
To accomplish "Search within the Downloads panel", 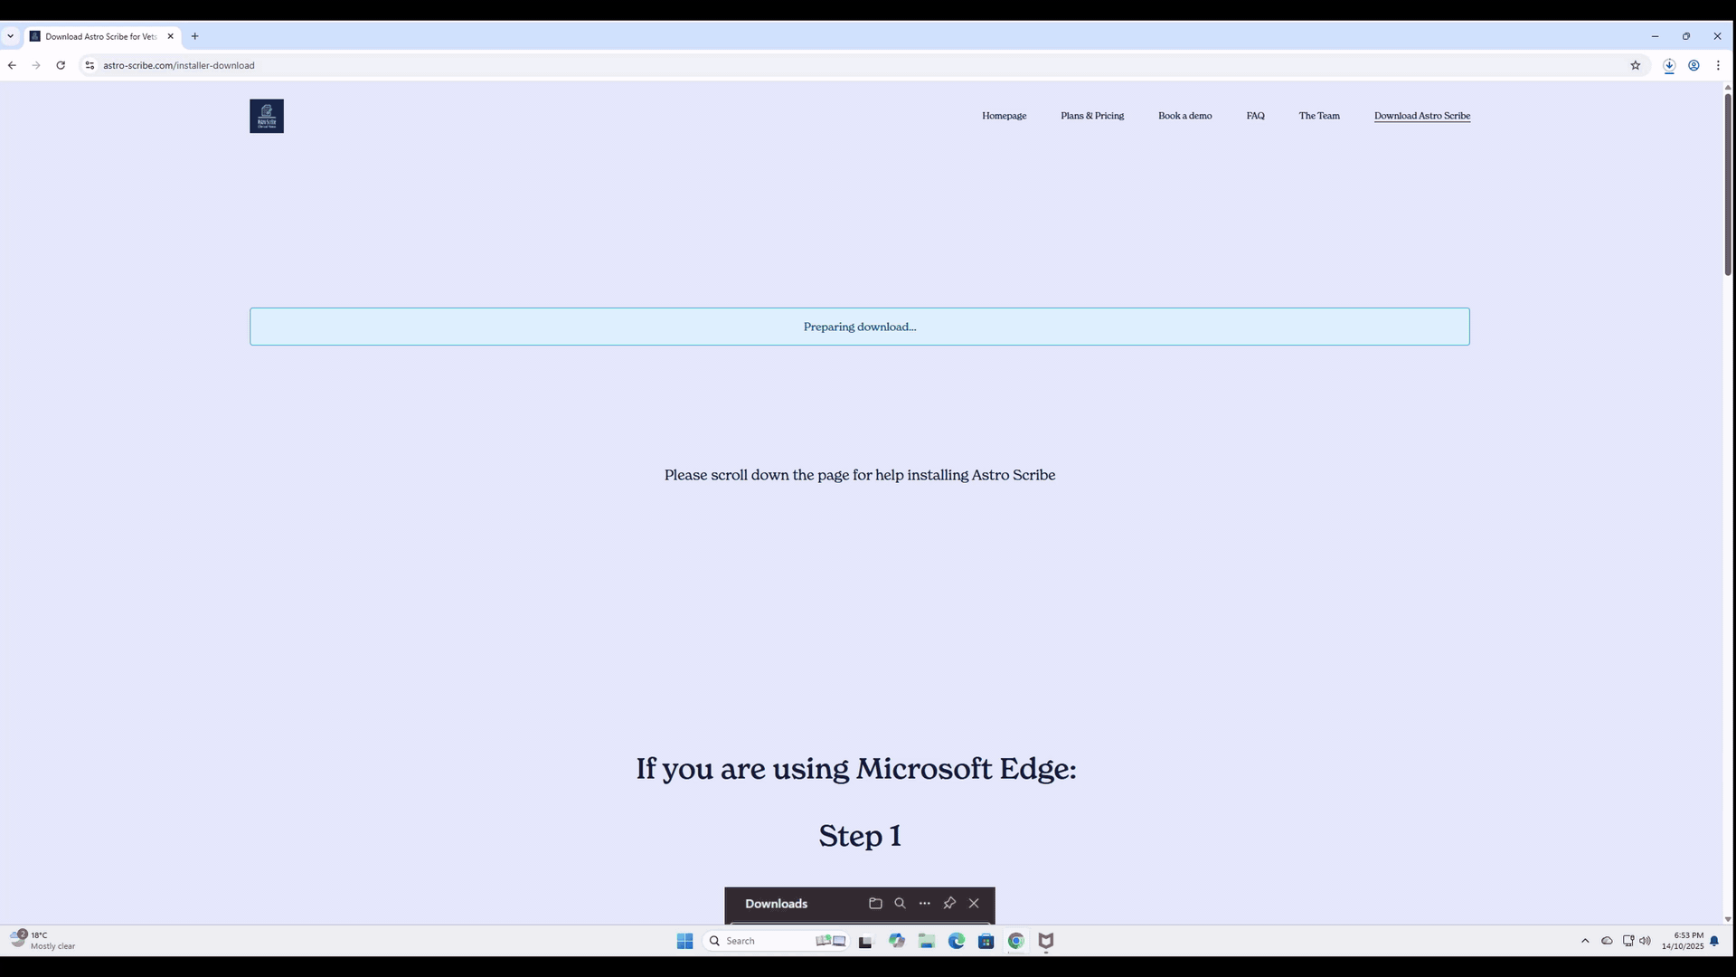I will (x=900, y=903).
